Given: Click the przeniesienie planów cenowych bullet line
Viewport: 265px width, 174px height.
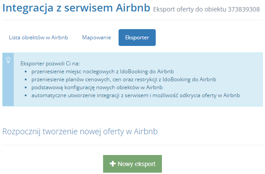Looking at the screenshot, I should coord(124,79).
